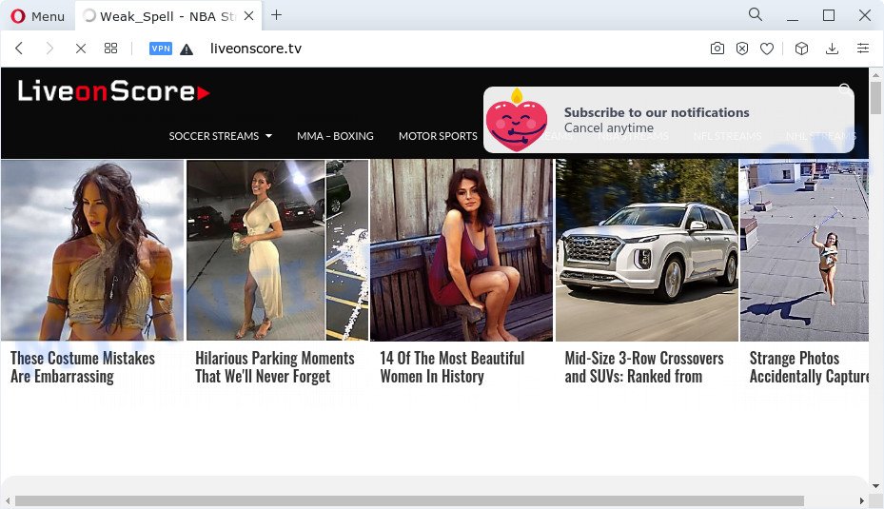
Task: Open 'These Costume Mistakes Are Embarrassing' headline
Action: click(83, 367)
